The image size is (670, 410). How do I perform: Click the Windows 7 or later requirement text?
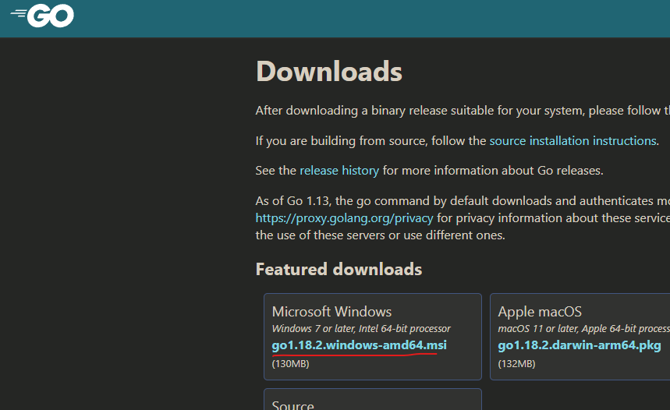361,329
